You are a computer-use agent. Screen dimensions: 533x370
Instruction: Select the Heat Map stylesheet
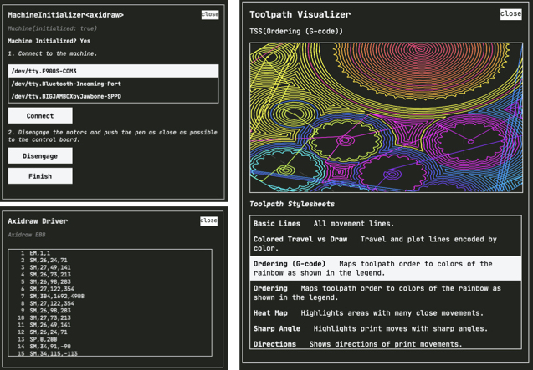pyautogui.click(x=386, y=313)
